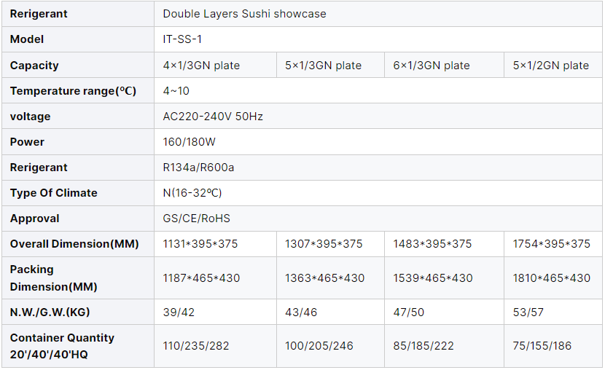Click overall dimension 1754*395*375

tap(551, 244)
